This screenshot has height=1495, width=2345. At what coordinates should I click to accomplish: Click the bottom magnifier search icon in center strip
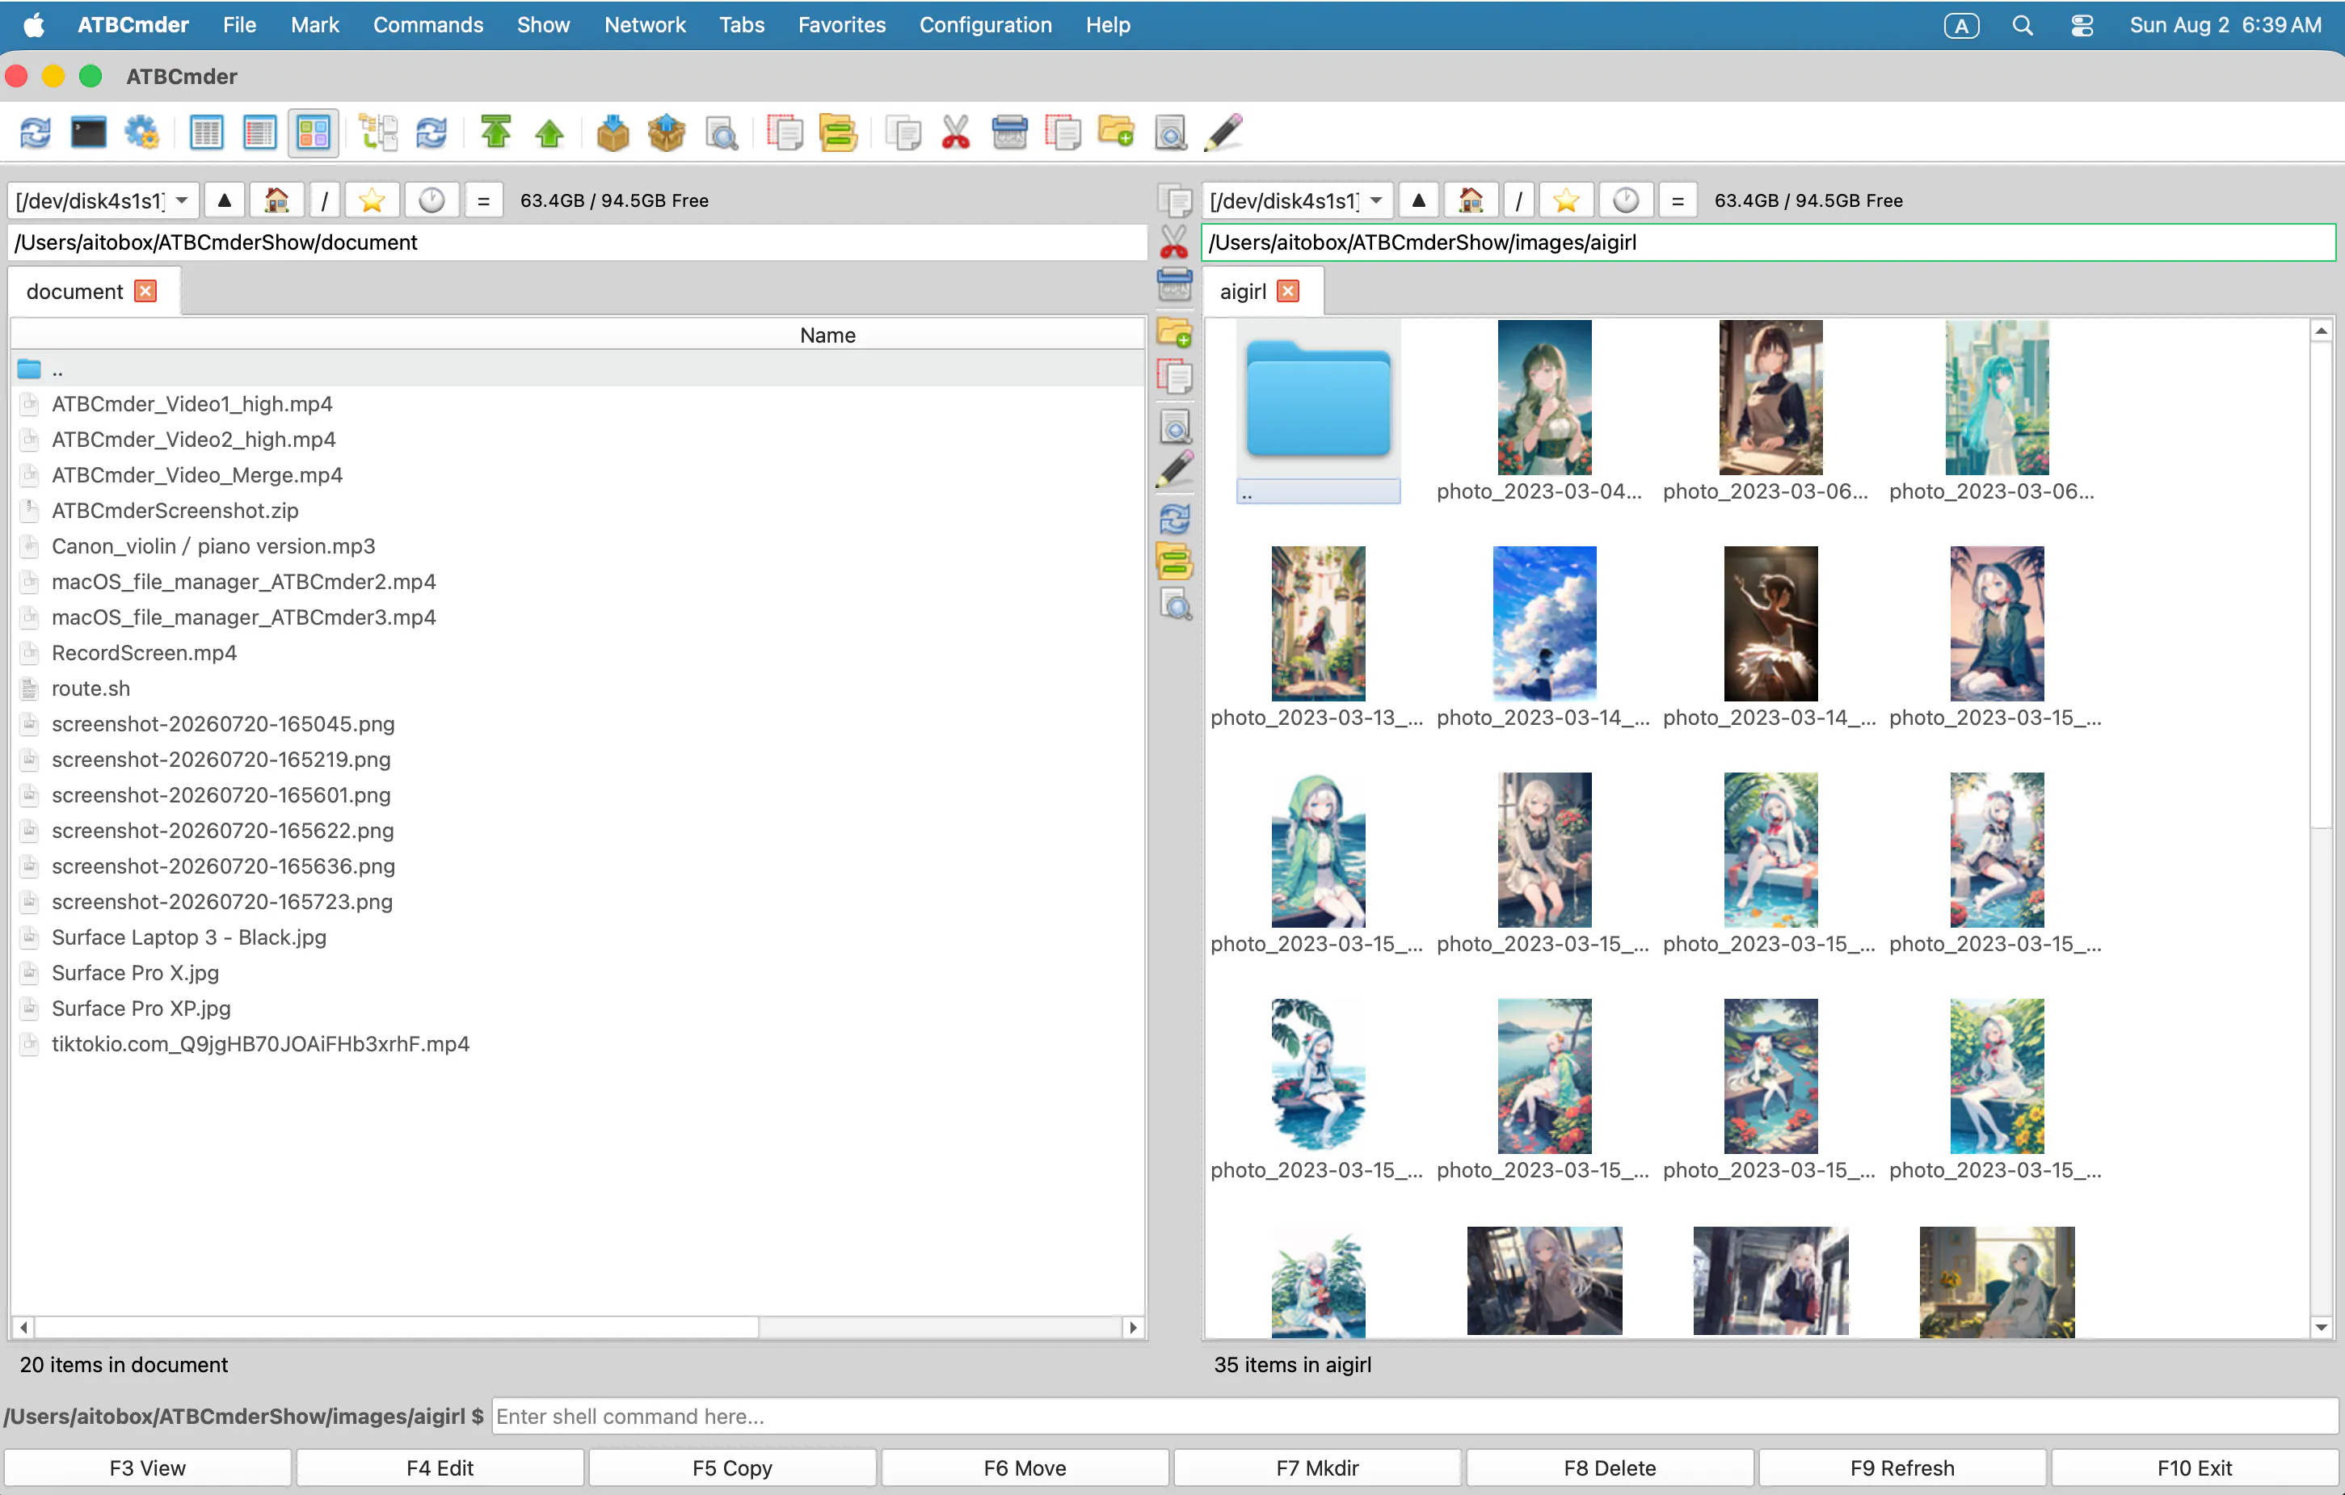pos(1176,606)
